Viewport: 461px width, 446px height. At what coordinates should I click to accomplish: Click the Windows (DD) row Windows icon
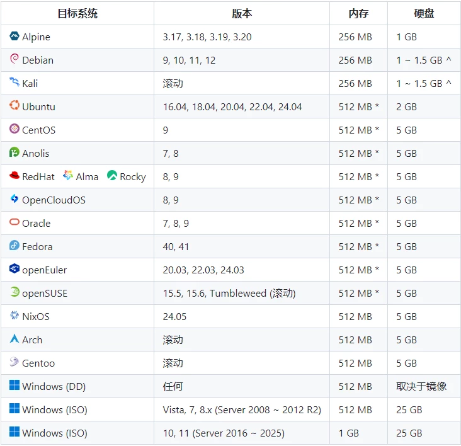click(x=14, y=386)
